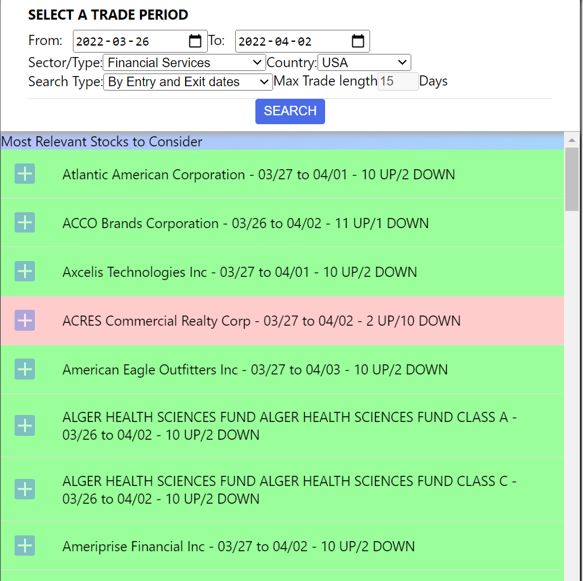
Task: Open the Country dropdown
Action: (x=364, y=63)
